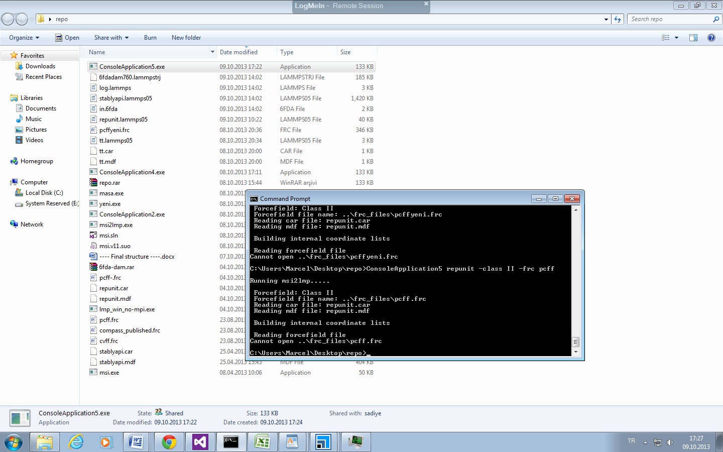Open the Name column filter dropdown arrow
Viewport: 723px width, 452px height.
tap(213, 52)
